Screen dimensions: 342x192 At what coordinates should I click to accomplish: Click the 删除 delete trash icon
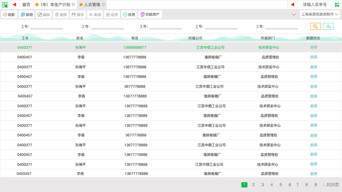tap(56, 14)
